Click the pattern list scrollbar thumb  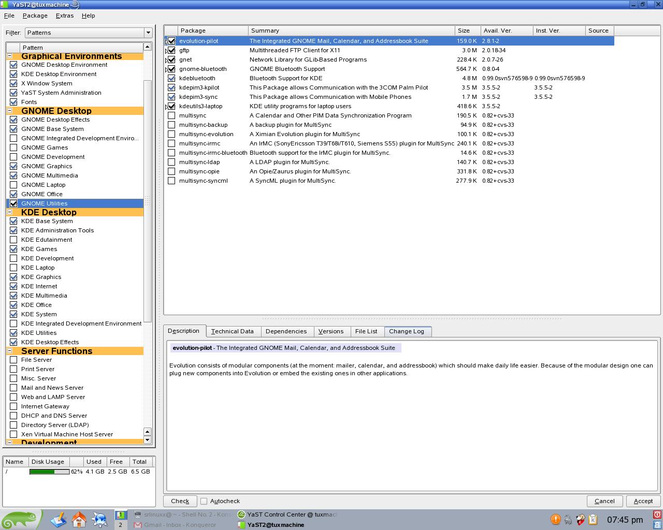coord(147,201)
